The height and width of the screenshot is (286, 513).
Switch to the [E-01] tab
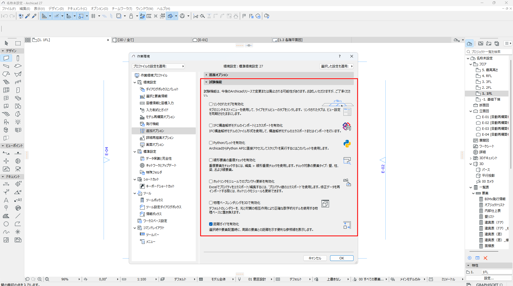(x=232, y=40)
